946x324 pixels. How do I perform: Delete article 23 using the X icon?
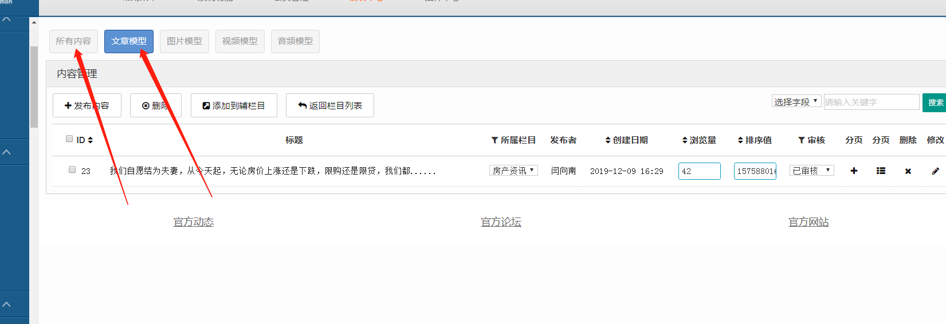point(908,171)
